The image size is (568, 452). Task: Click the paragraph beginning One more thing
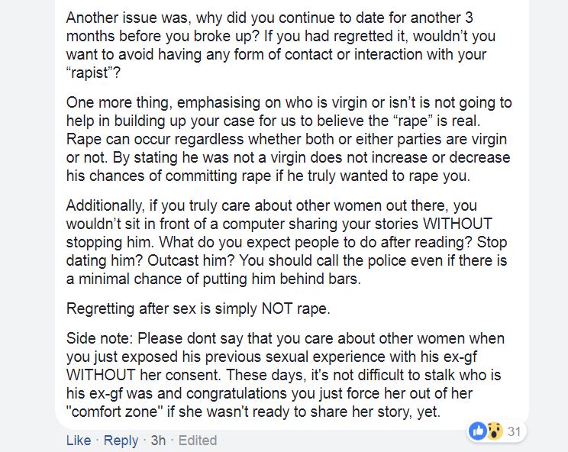click(289, 139)
